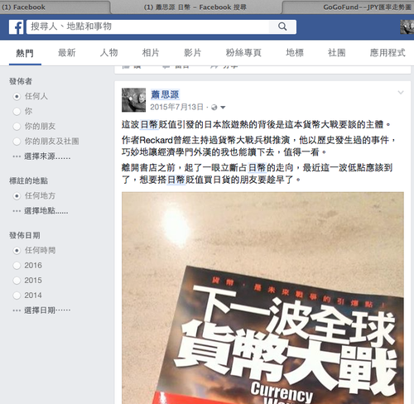Switch to the 最新 tab
This screenshot has width=414, height=404.
pyautogui.click(x=67, y=53)
